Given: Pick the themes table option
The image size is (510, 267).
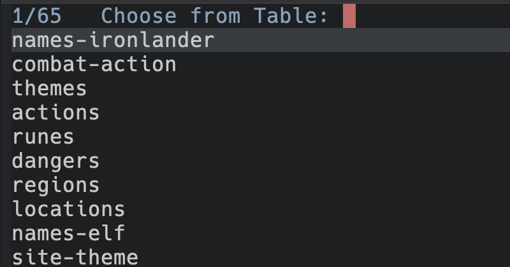Looking at the screenshot, I should click(x=49, y=88).
